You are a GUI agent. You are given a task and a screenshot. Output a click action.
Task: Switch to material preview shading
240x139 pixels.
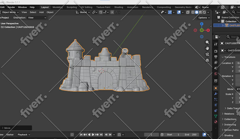[x=200, y=12]
